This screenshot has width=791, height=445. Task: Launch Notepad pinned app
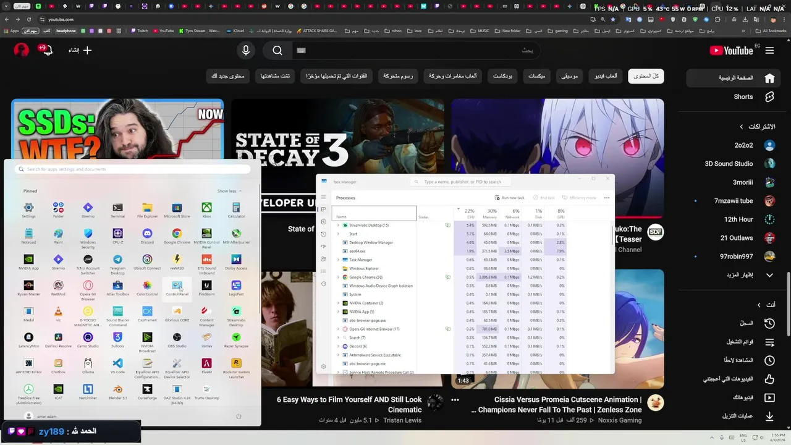28,236
